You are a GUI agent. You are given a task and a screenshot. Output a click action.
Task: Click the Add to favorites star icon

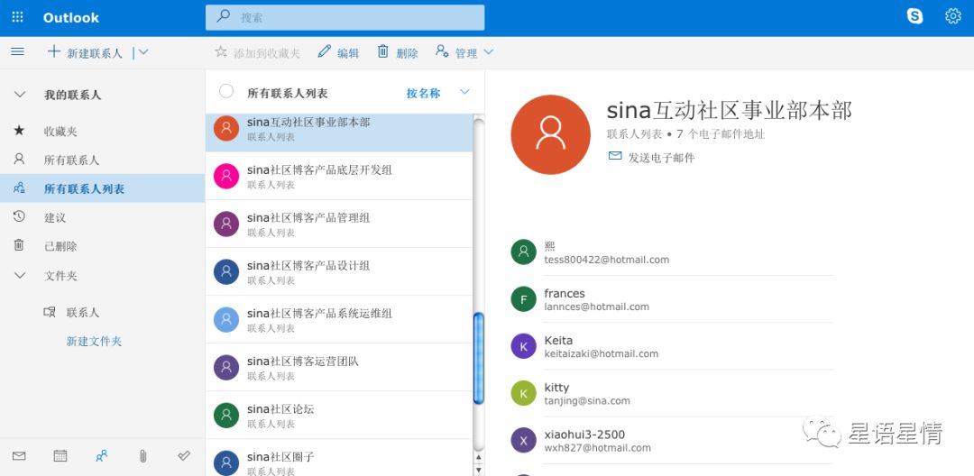pos(221,51)
